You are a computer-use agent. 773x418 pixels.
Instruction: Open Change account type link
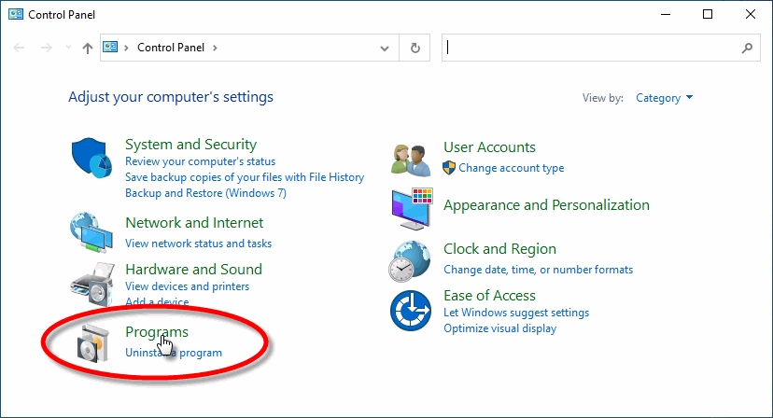point(511,168)
